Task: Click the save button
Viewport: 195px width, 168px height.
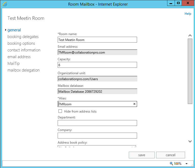Action: (142, 155)
